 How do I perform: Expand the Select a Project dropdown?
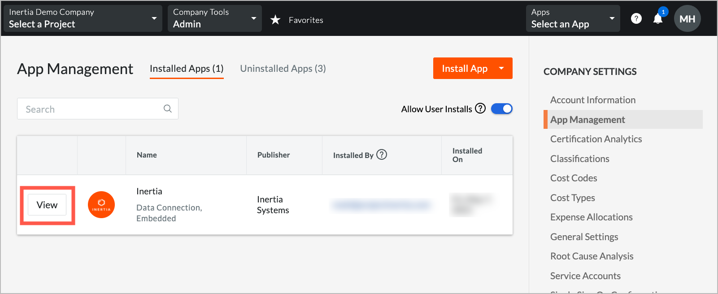tap(83, 18)
